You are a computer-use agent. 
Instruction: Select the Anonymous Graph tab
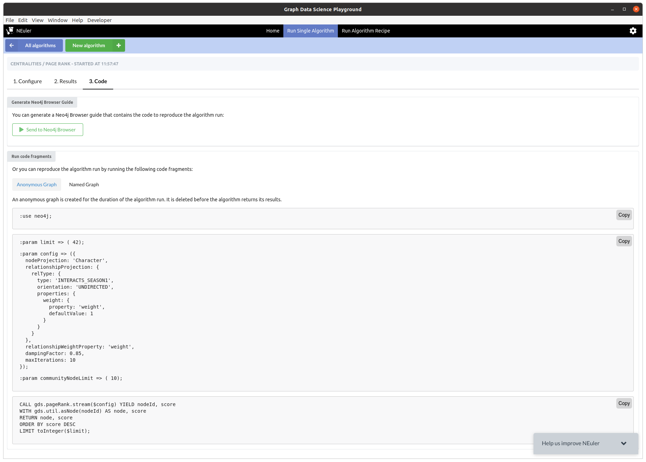pos(37,185)
